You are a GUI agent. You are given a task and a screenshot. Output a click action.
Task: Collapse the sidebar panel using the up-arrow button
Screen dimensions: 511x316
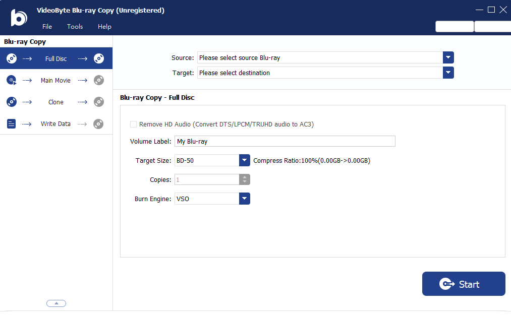[x=56, y=303]
